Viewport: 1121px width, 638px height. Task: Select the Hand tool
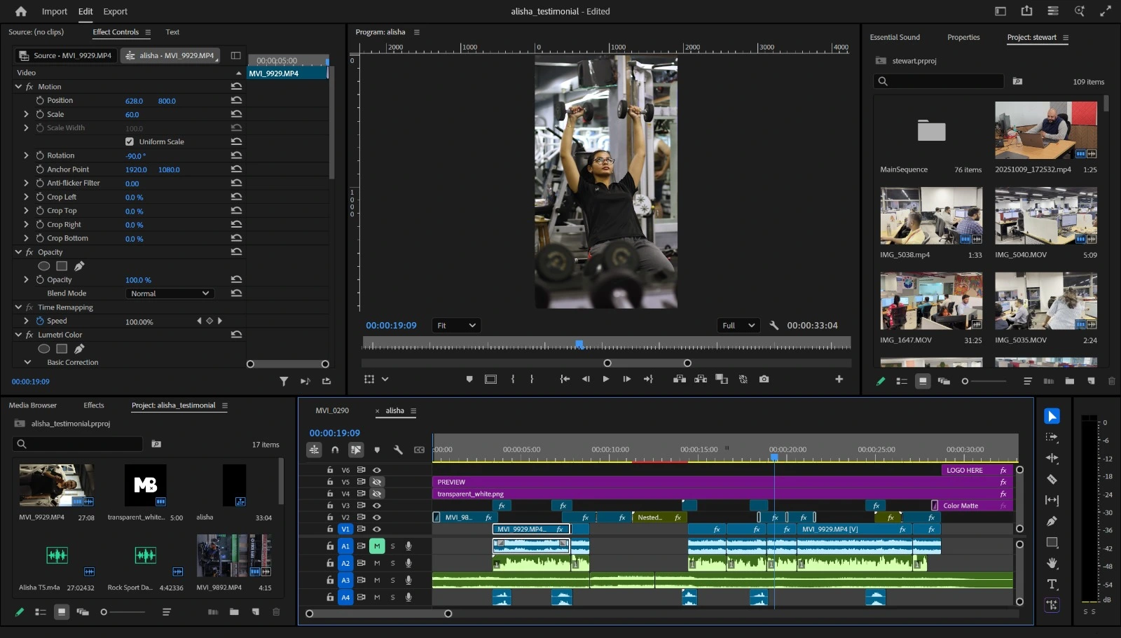point(1052,563)
